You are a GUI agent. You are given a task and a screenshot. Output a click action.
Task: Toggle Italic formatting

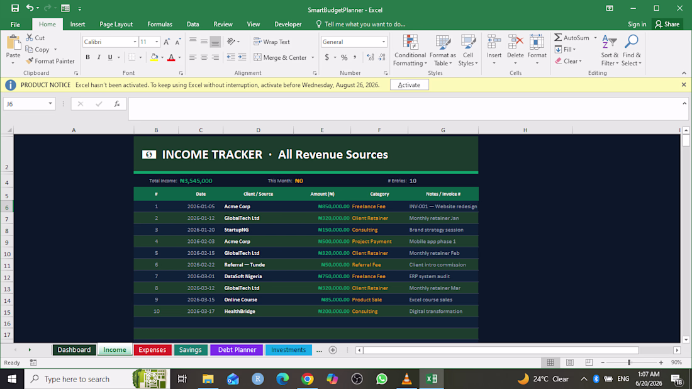(x=99, y=57)
